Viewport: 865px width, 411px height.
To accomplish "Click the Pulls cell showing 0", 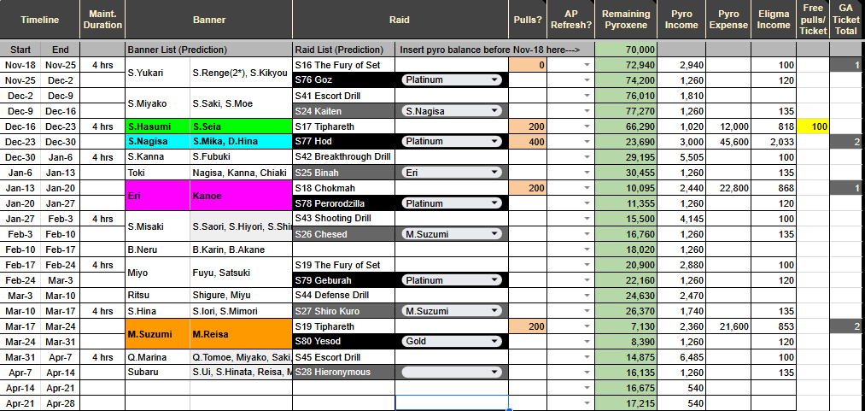I will coord(528,65).
